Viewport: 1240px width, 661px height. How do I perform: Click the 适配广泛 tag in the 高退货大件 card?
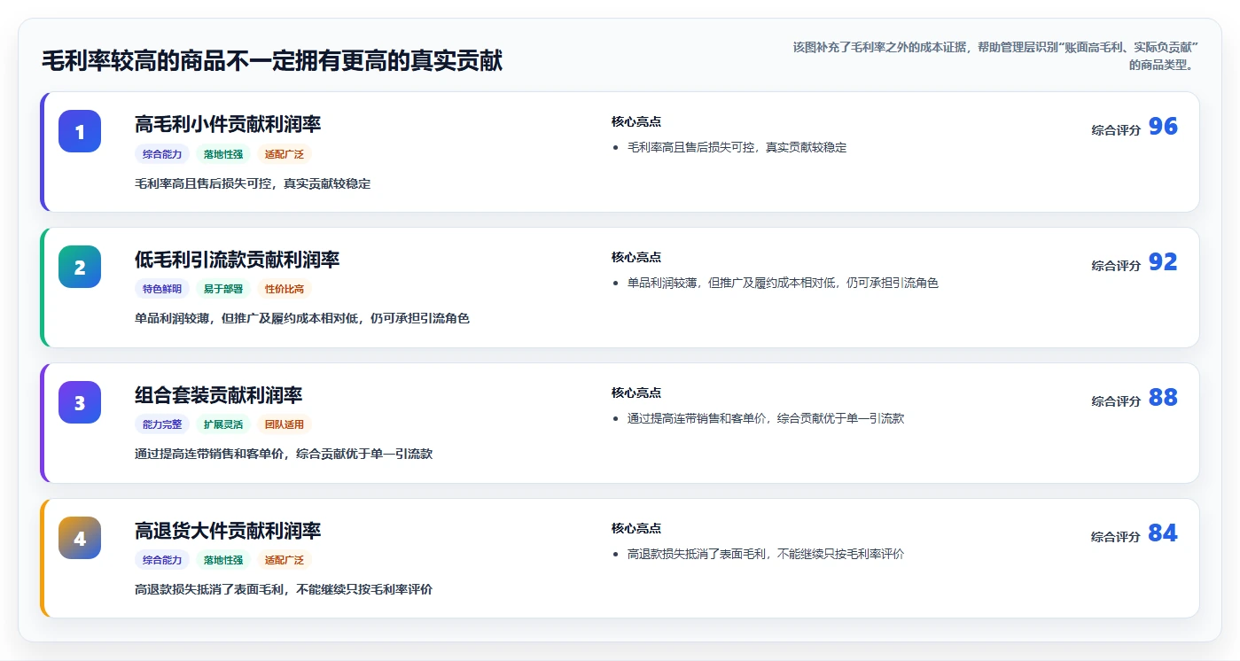click(x=285, y=560)
